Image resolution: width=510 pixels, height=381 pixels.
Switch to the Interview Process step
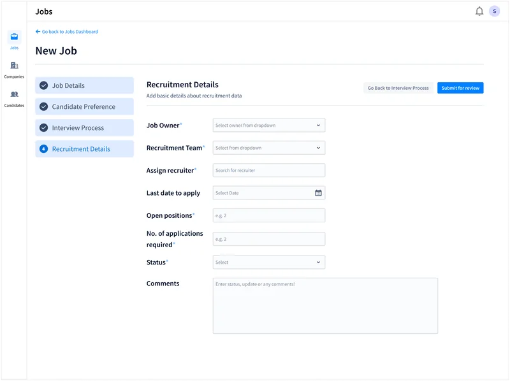85,128
